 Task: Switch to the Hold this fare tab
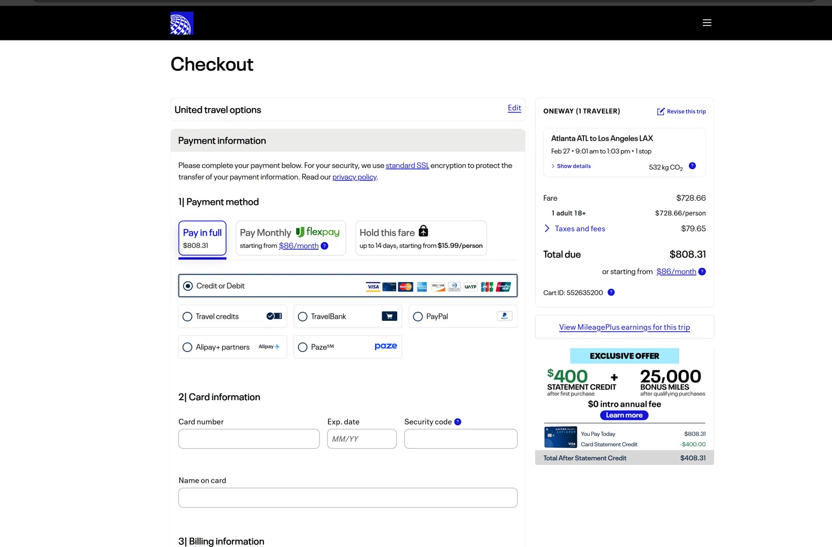pos(421,238)
